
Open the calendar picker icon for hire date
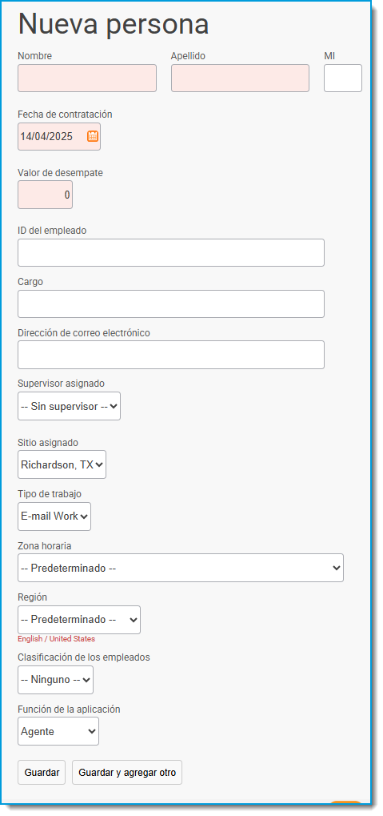coord(93,136)
